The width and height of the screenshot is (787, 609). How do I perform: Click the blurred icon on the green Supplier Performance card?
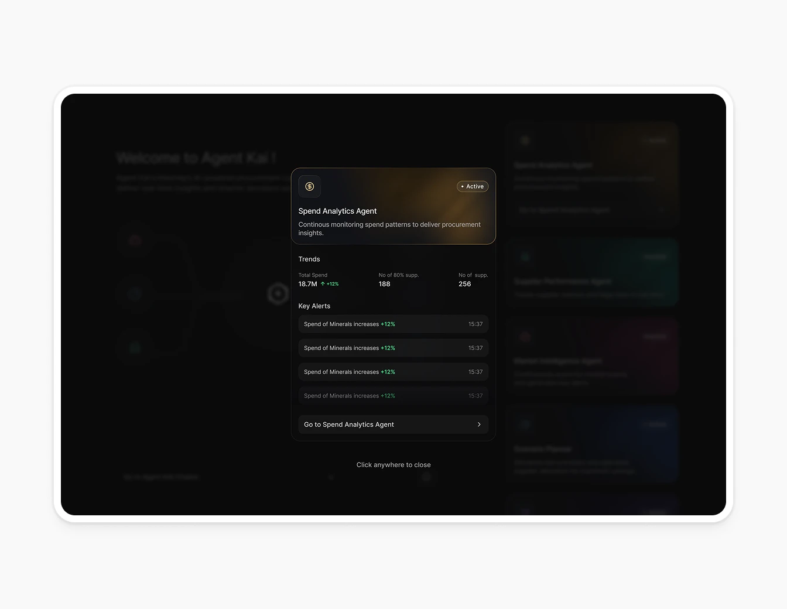(x=525, y=256)
